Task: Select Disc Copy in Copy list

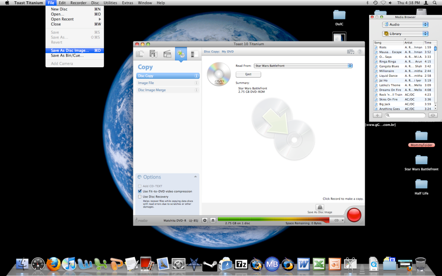Action: point(168,76)
